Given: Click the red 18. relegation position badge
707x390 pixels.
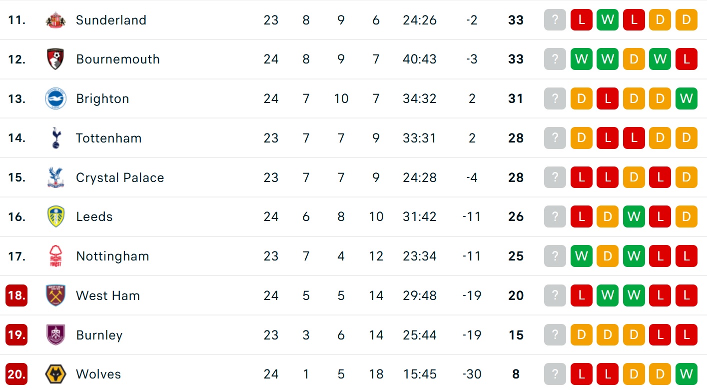Looking at the screenshot, I should pos(16,295).
